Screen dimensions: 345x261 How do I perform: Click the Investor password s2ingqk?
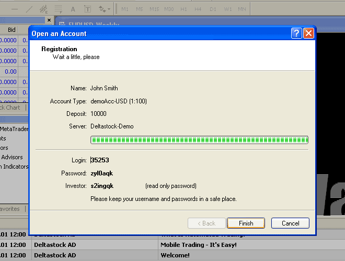tap(102, 186)
